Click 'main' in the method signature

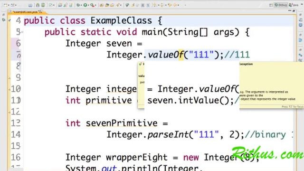click(152, 32)
